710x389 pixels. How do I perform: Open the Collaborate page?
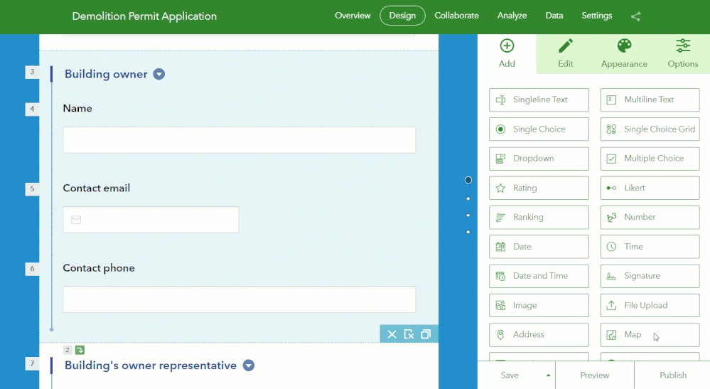click(x=456, y=16)
